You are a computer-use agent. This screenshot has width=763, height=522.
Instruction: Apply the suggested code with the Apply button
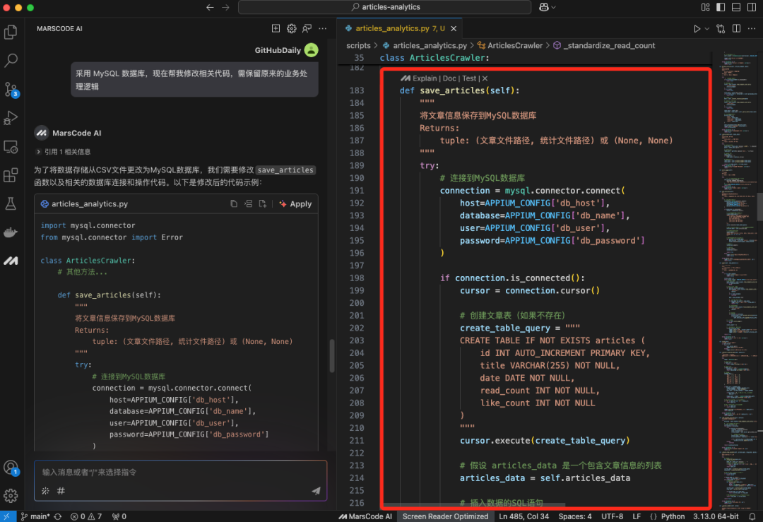(x=296, y=204)
